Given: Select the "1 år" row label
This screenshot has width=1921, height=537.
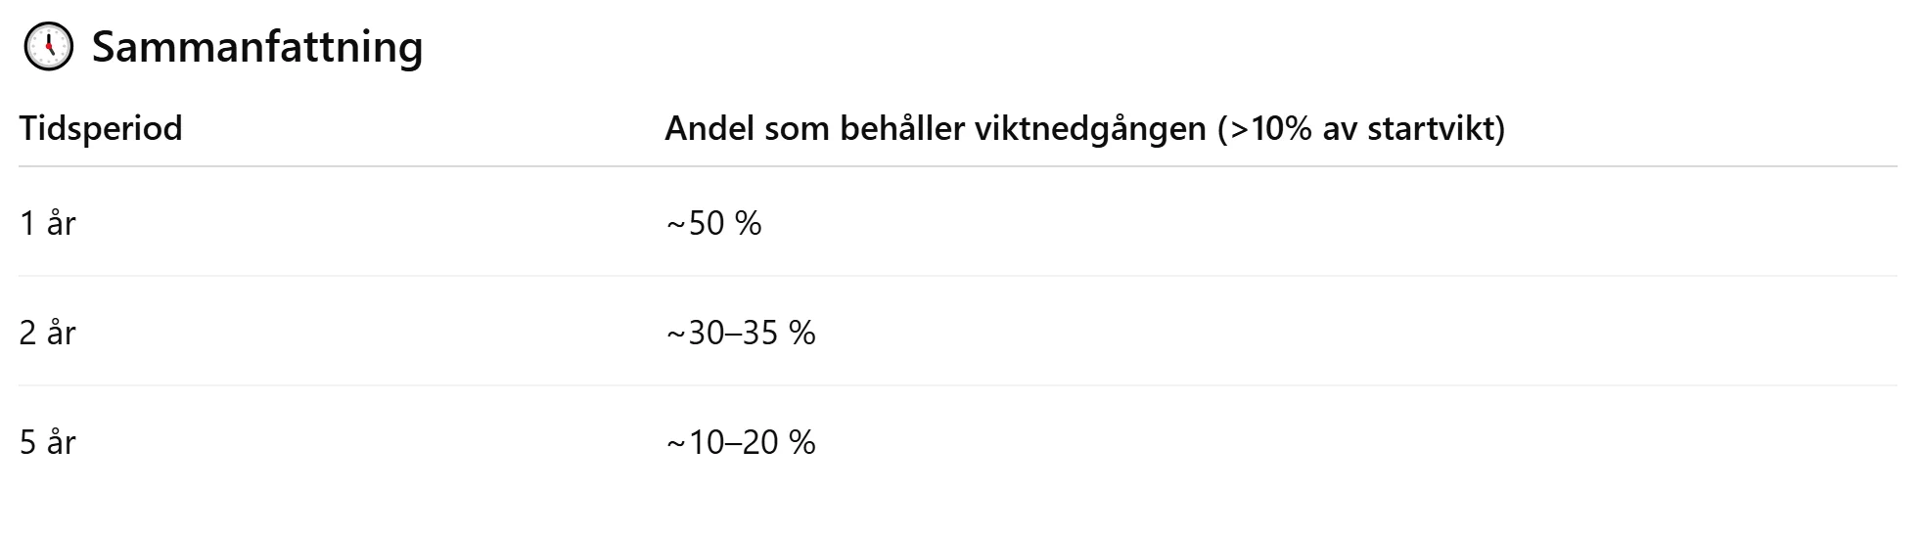Looking at the screenshot, I should 48,223.
